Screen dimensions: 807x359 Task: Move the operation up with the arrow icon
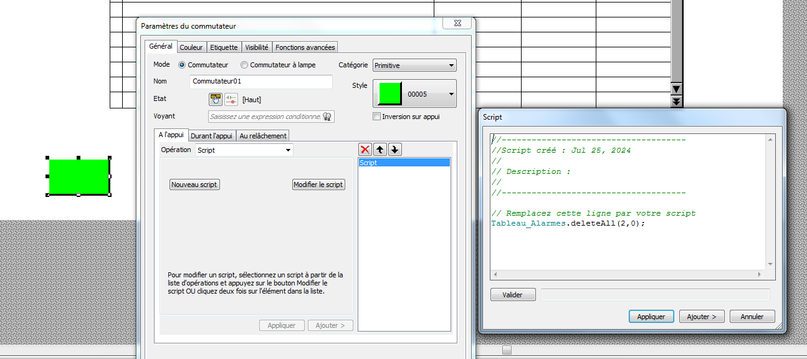(x=380, y=150)
